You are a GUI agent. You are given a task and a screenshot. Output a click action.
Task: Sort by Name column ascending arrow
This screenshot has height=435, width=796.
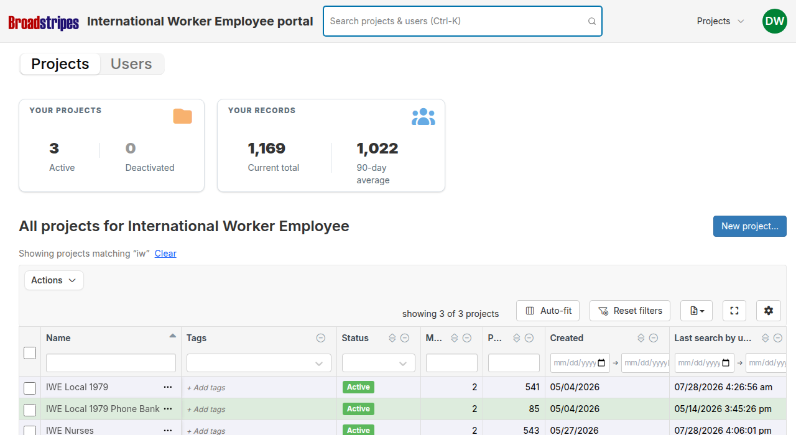coord(173,336)
